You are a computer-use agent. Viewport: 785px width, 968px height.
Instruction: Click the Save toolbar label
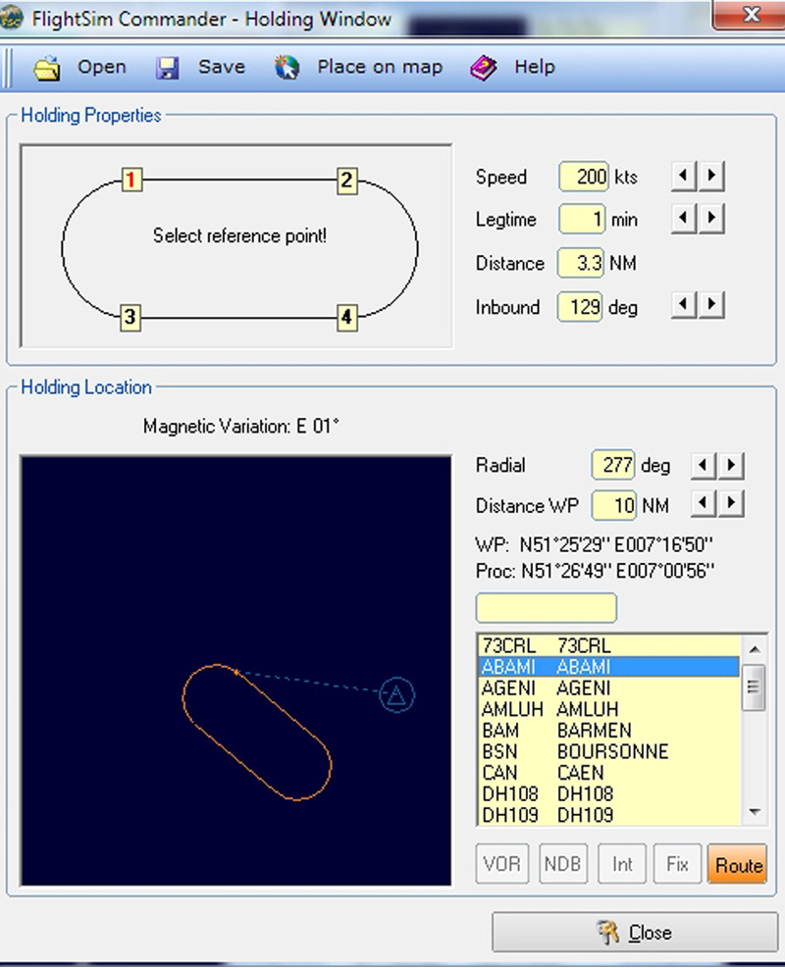(x=221, y=67)
